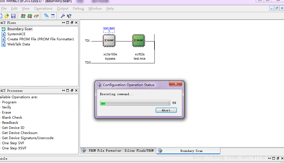Open the Edit menu

point(14,9)
